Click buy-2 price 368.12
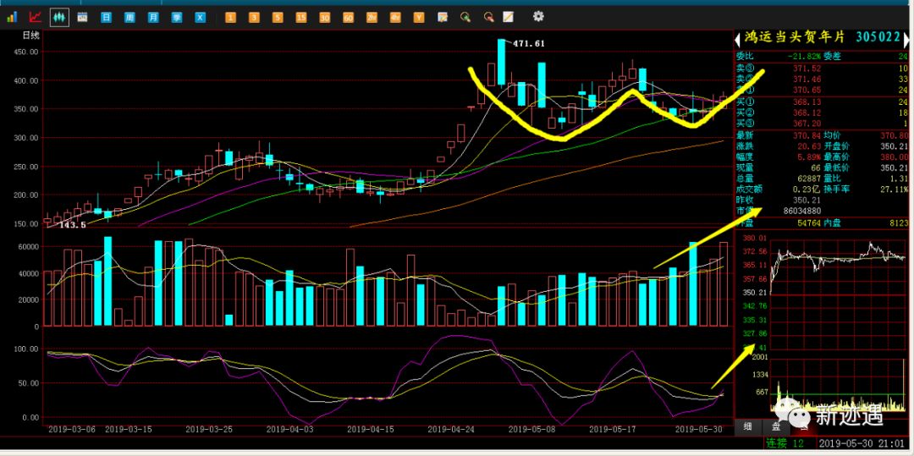The image size is (914, 456). tap(807, 113)
